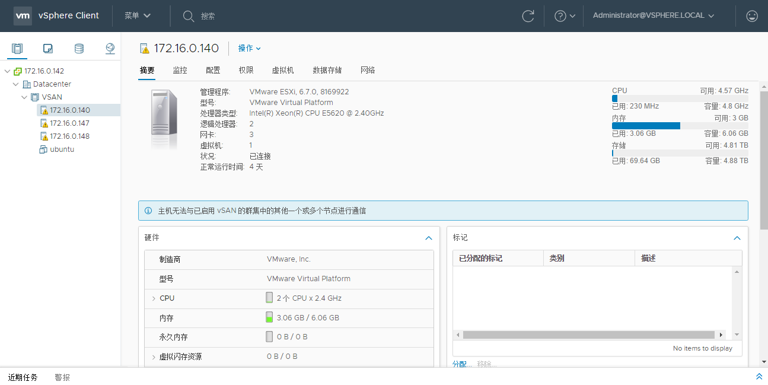Click the tags table scroll-down arrow
Screen dimensions: 768x385
click(737, 335)
